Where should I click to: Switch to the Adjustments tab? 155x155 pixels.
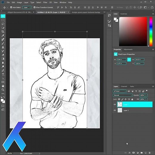pos(128,49)
